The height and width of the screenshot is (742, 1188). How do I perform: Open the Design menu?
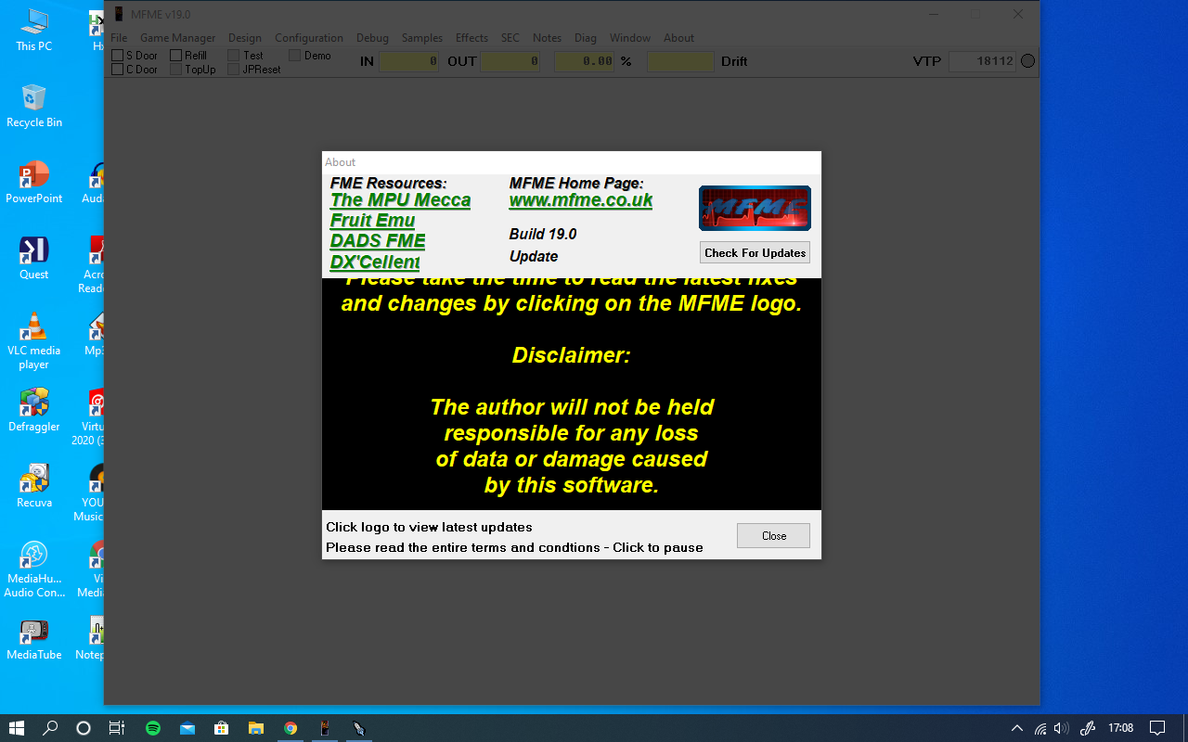point(245,38)
